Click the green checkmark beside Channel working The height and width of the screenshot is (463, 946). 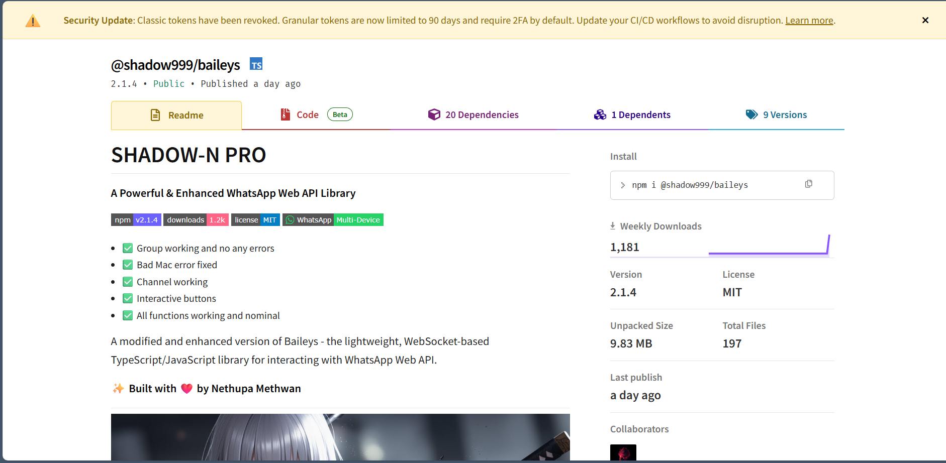click(x=128, y=282)
